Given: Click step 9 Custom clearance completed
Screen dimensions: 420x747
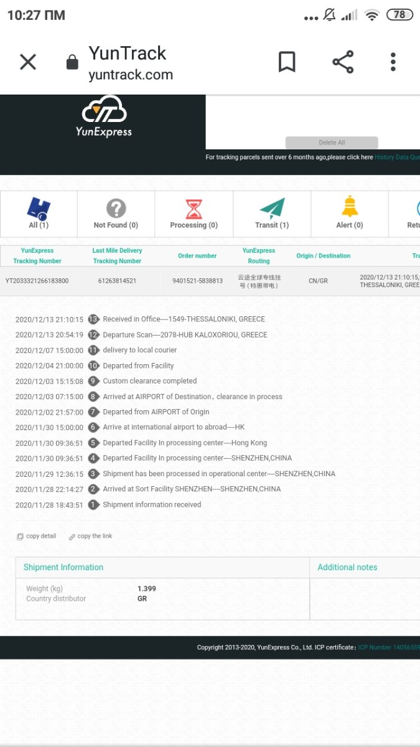Looking at the screenshot, I should [x=149, y=381].
